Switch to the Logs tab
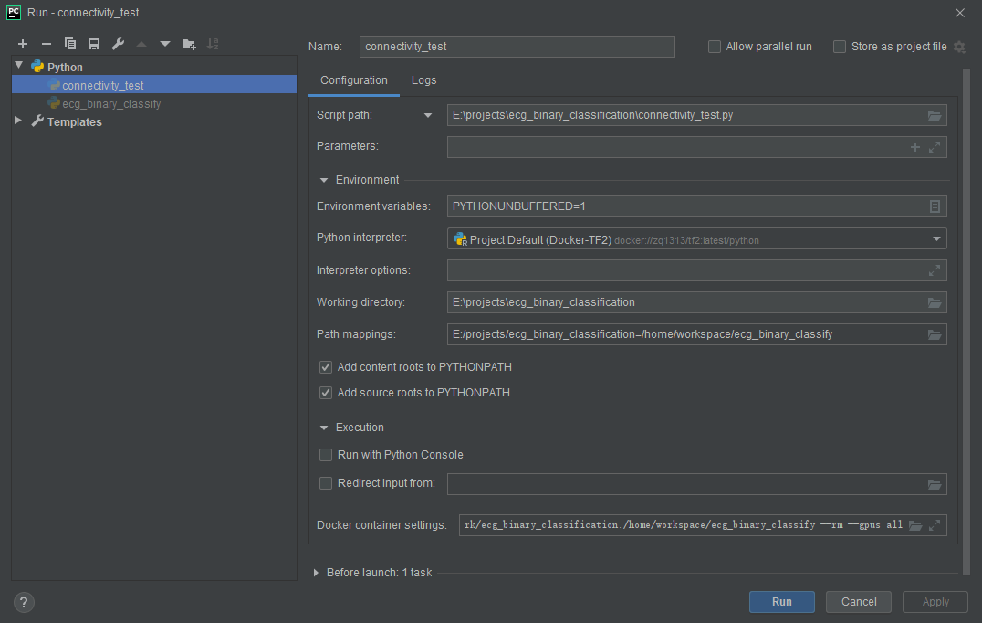This screenshot has height=623, width=982. point(423,80)
